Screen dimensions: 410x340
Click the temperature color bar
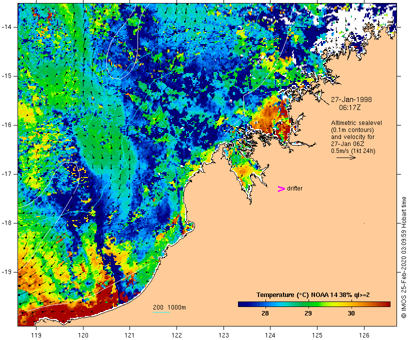pos(314,304)
